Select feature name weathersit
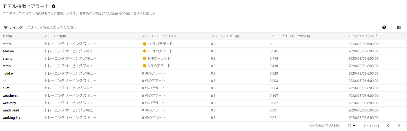 (11, 96)
